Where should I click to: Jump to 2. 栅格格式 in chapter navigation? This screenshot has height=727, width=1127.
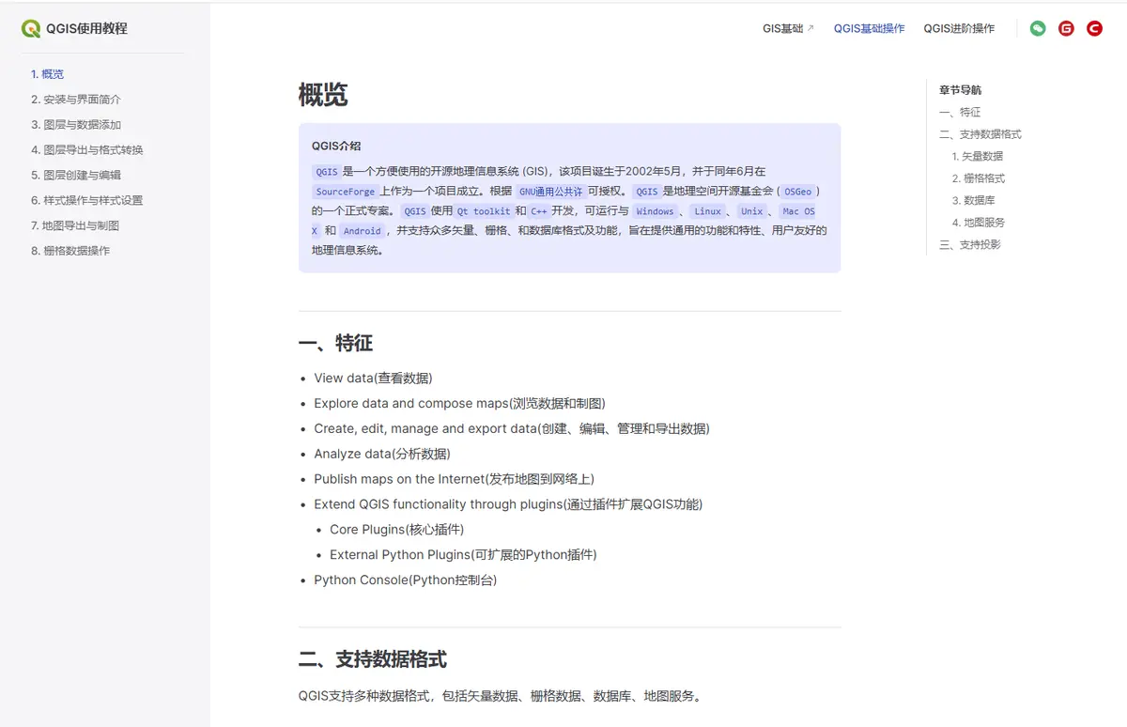point(979,178)
